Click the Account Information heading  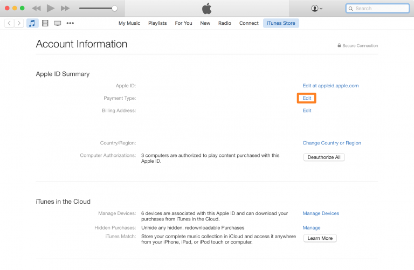tap(81, 44)
